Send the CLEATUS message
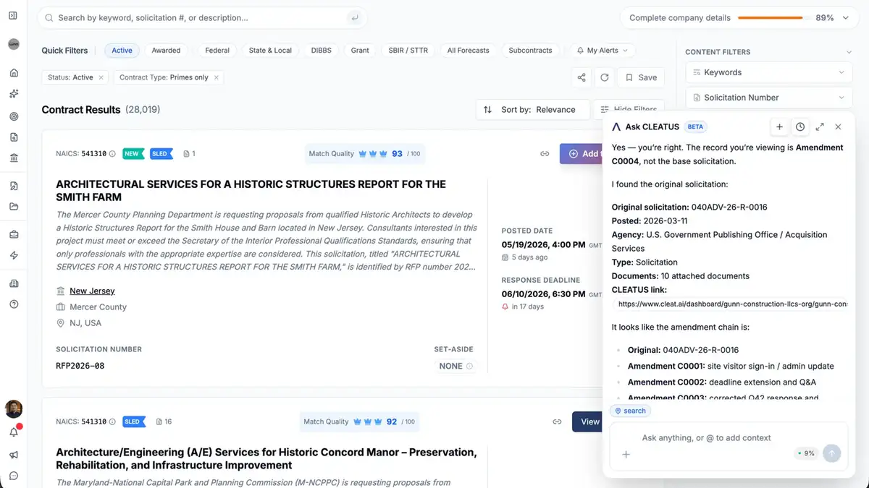This screenshot has width=869, height=488. click(x=832, y=453)
